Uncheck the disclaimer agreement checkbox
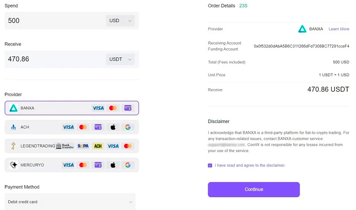The image size is (356, 210). tap(210, 165)
